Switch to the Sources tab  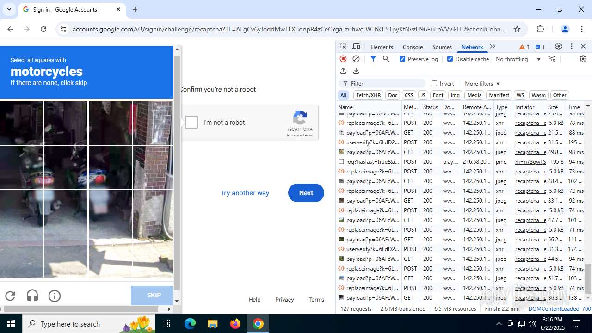click(x=442, y=47)
